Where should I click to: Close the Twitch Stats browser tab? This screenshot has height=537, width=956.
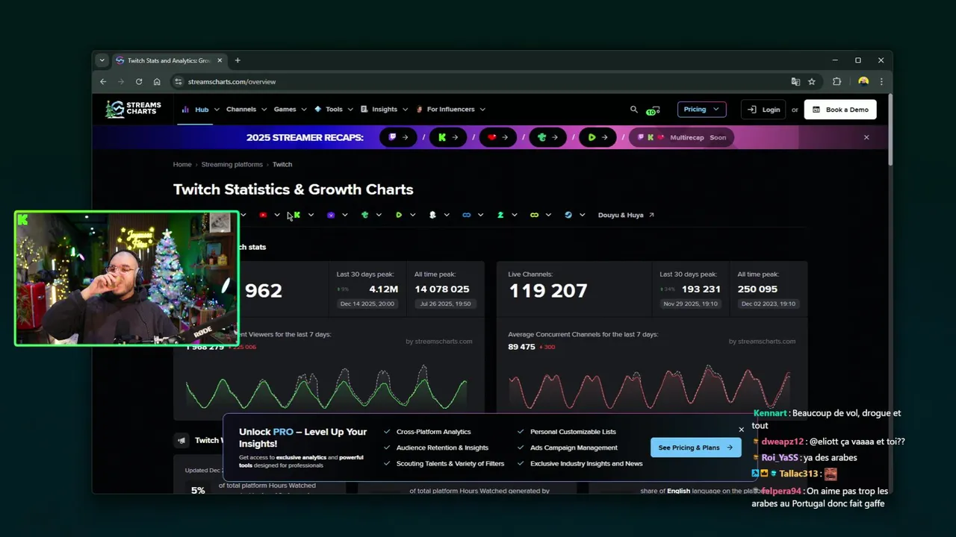click(218, 60)
